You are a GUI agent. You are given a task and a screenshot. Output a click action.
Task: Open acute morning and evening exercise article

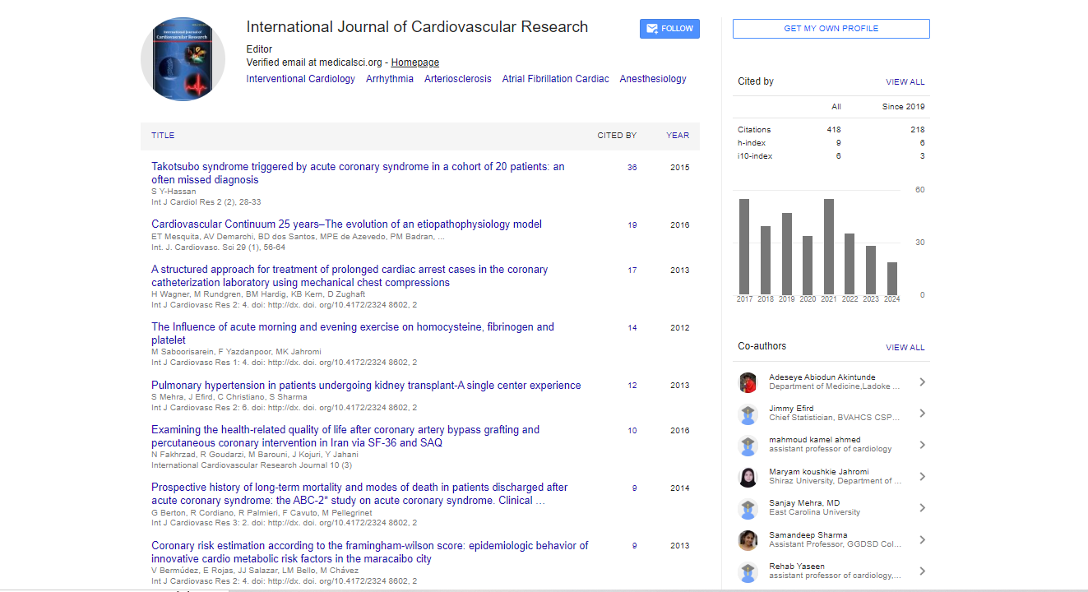click(x=353, y=333)
